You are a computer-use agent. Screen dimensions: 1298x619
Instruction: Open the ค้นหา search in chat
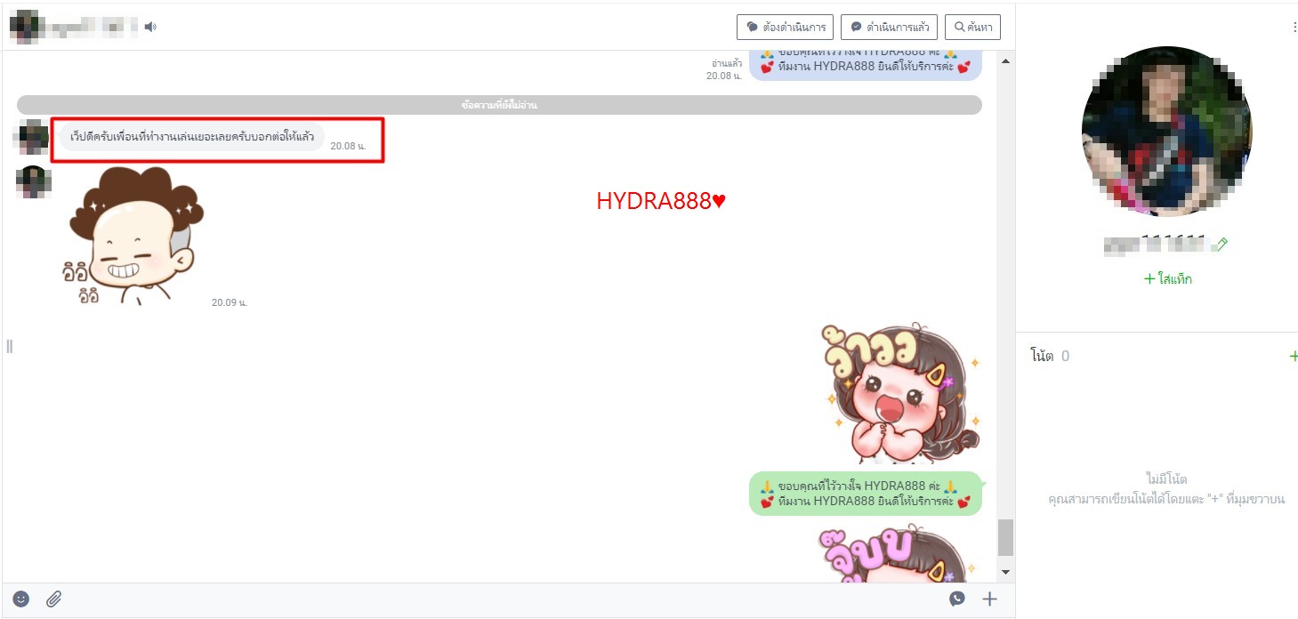tap(972, 27)
